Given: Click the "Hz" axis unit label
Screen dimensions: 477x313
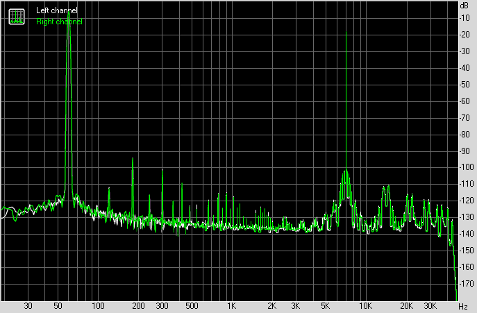Looking at the screenshot, I should 462,306.
